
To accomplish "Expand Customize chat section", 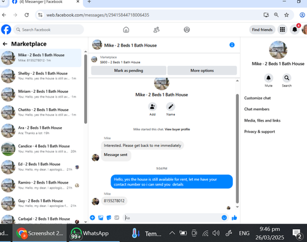I will (257, 98).
